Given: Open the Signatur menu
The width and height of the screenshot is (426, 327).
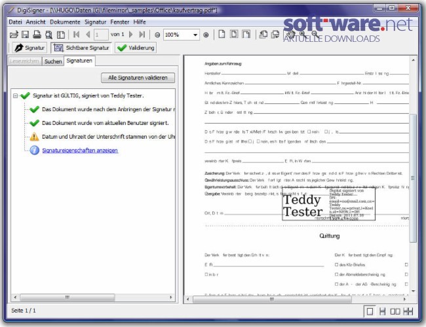Looking at the screenshot, I should [x=96, y=22].
